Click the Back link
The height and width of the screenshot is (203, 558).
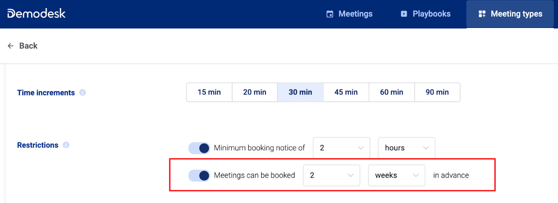click(28, 46)
